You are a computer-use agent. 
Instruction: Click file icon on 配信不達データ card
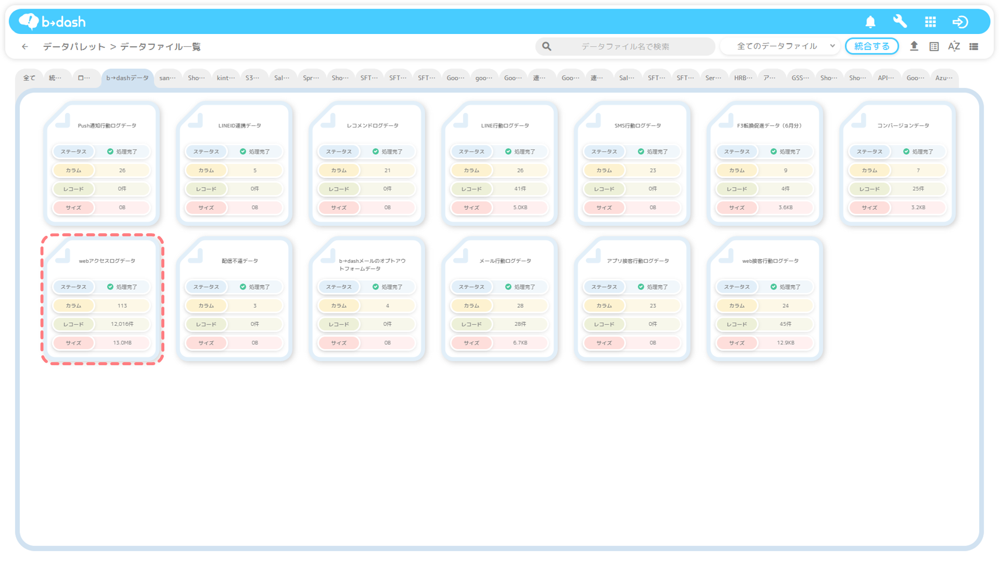196,255
